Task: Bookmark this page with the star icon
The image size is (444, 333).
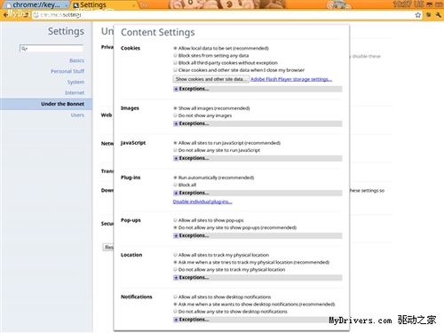Action: point(417,15)
